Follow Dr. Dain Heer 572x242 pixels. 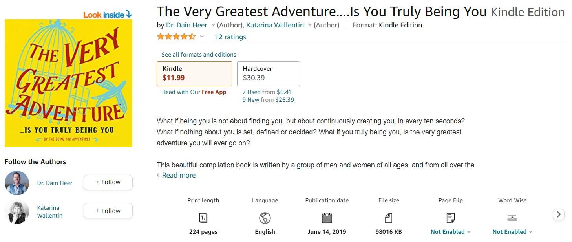point(108,182)
